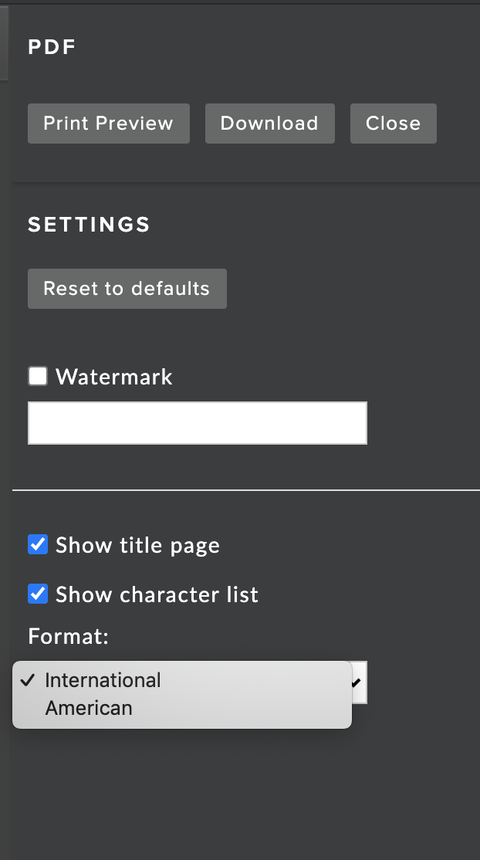Uncheck the Show title page checkbox

click(x=38, y=544)
